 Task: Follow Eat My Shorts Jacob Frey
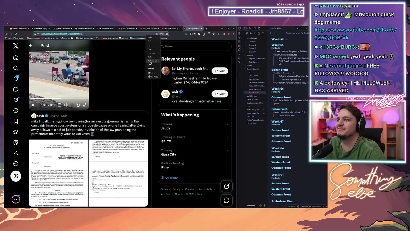pyautogui.click(x=220, y=71)
